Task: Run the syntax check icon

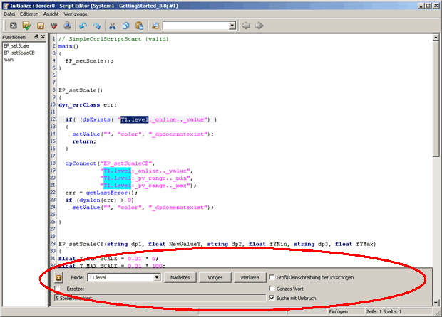Action: coord(25,26)
